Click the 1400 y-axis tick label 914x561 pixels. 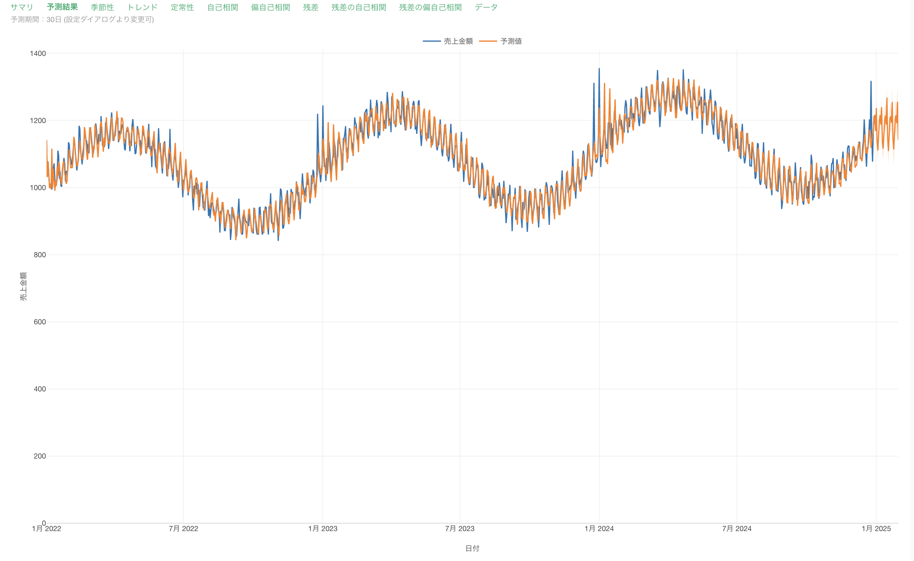pyautogui.click(x=38, y=54)
